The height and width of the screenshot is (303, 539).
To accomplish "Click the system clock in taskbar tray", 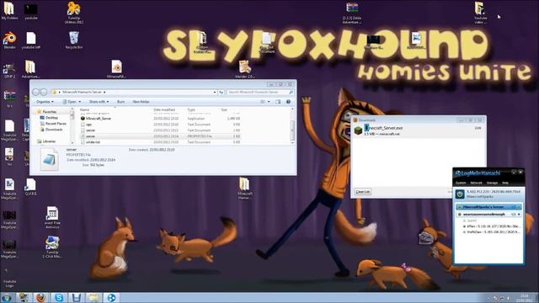I will (525, 297).
